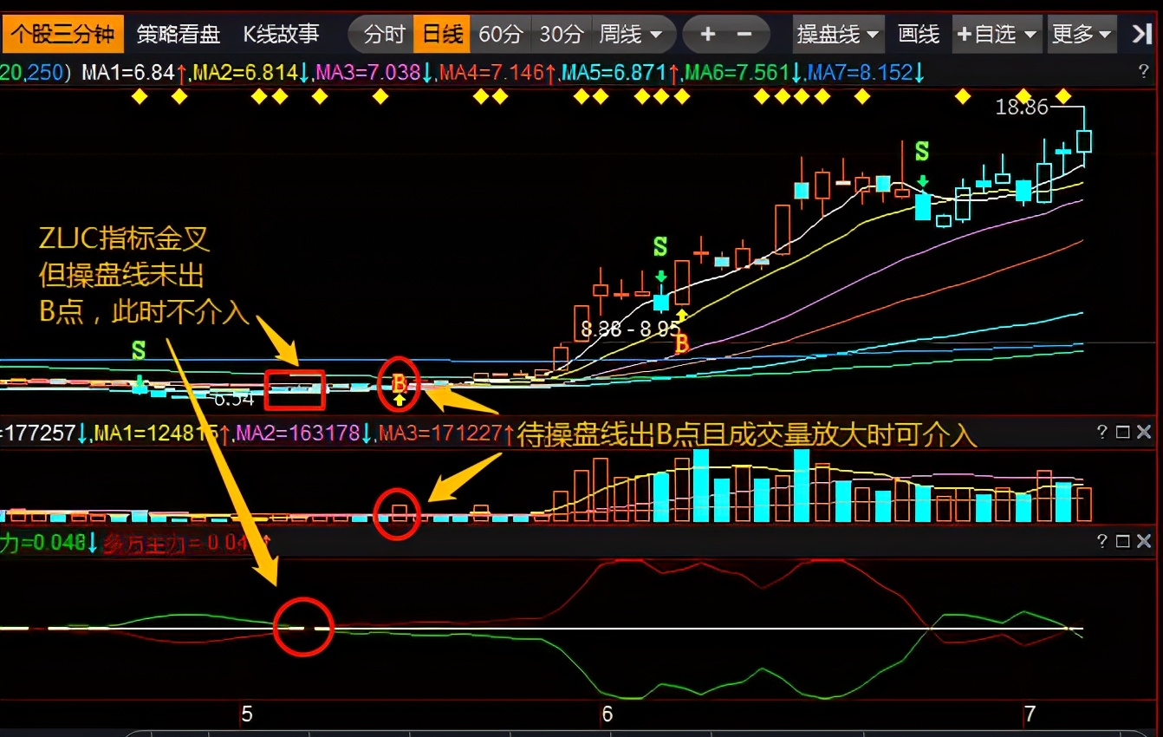Screen dimensions: 1163x737
Task: Select the 60分 timeframe
Action: (x=501, y=35)
